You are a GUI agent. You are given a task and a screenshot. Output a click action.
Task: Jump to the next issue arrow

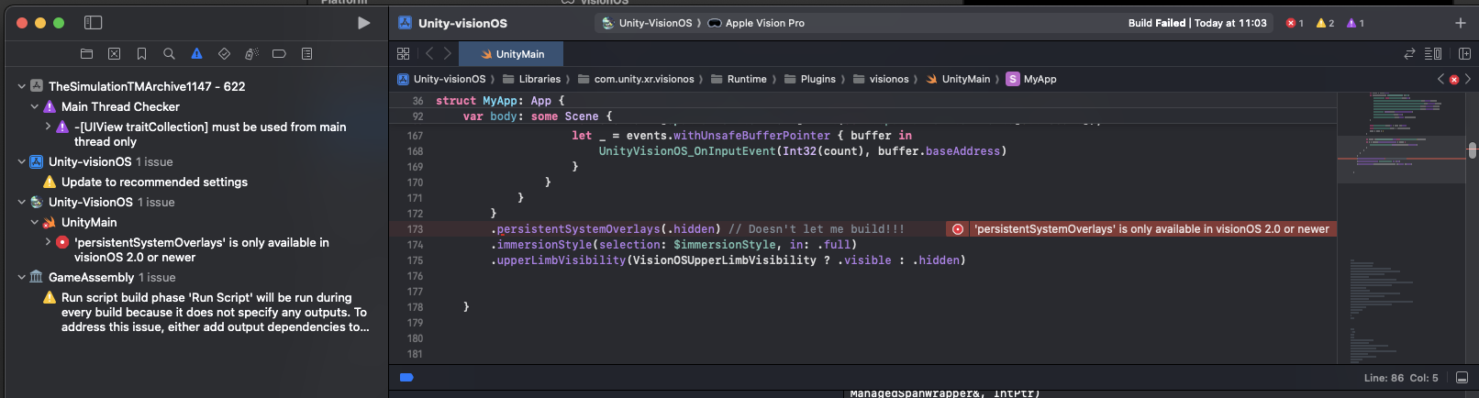1468,79
